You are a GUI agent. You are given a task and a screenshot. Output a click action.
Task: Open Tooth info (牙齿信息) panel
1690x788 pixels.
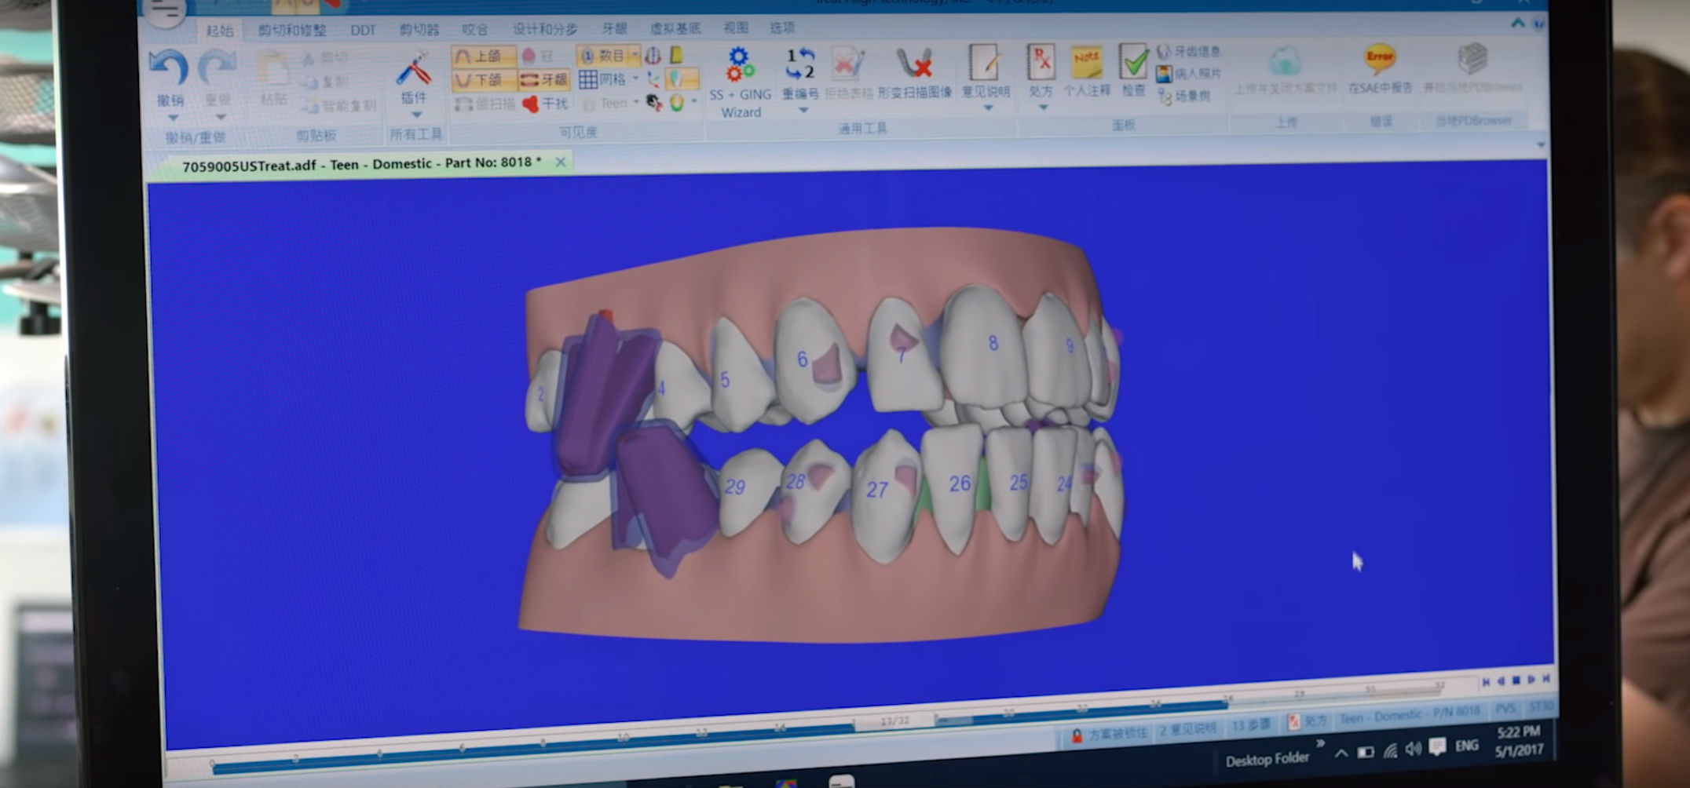pyautogui.click(x=1188, y=51)
